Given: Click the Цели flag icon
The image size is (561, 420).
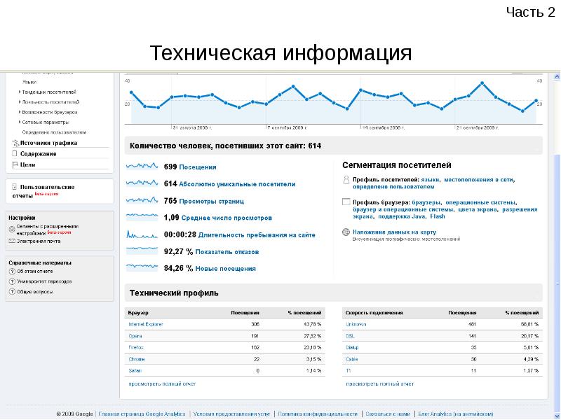Looking at the screenshot, I should [x=13, y=164].
